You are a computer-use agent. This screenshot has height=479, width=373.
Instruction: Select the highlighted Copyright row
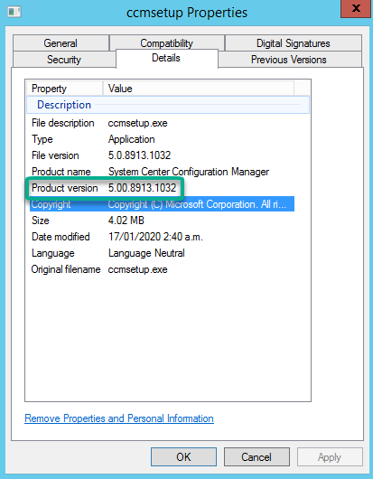pyautogui.click(x=162, y=204)
